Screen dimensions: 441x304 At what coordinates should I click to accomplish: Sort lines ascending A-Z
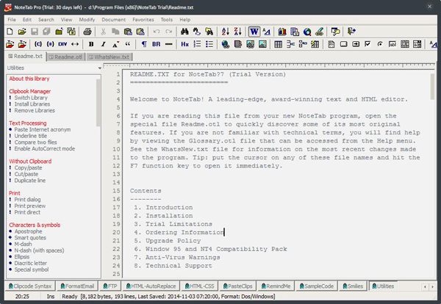pos(226,32)
